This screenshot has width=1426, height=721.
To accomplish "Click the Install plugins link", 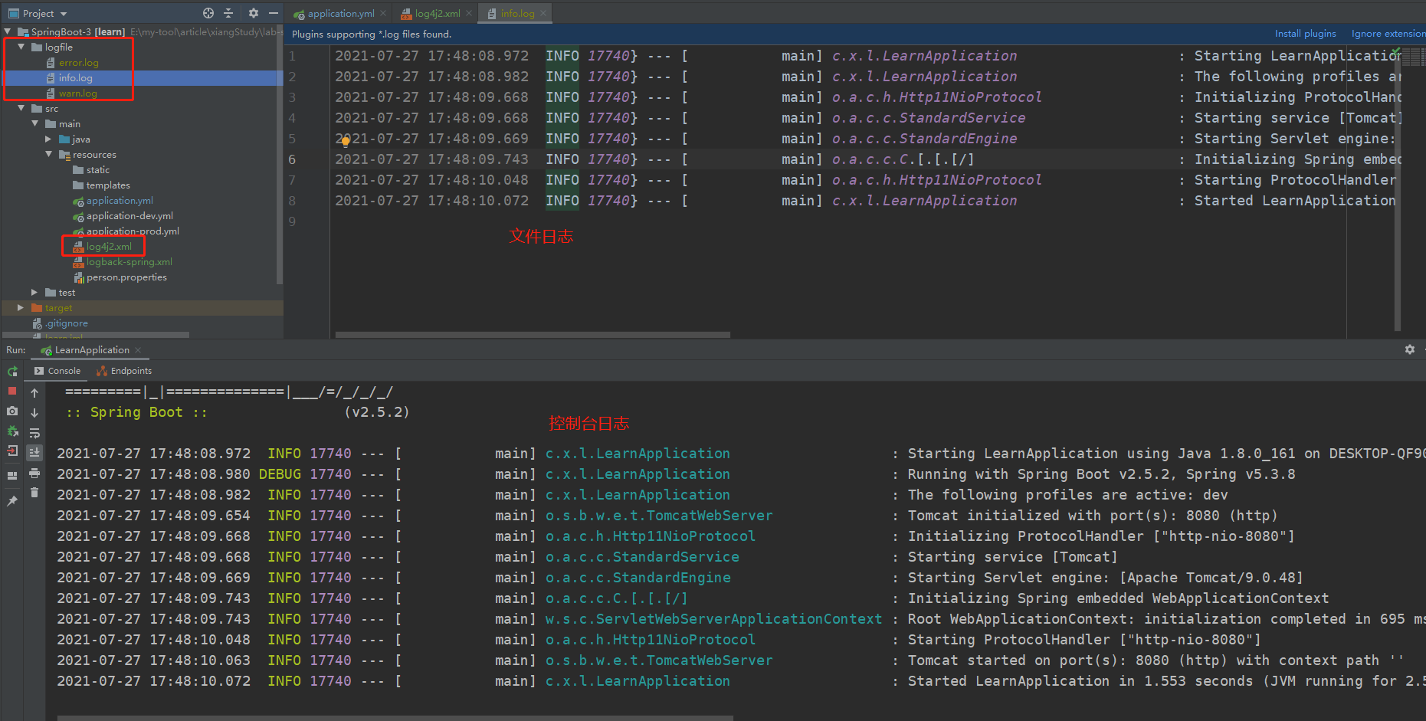I will (x=1305, y=34).
